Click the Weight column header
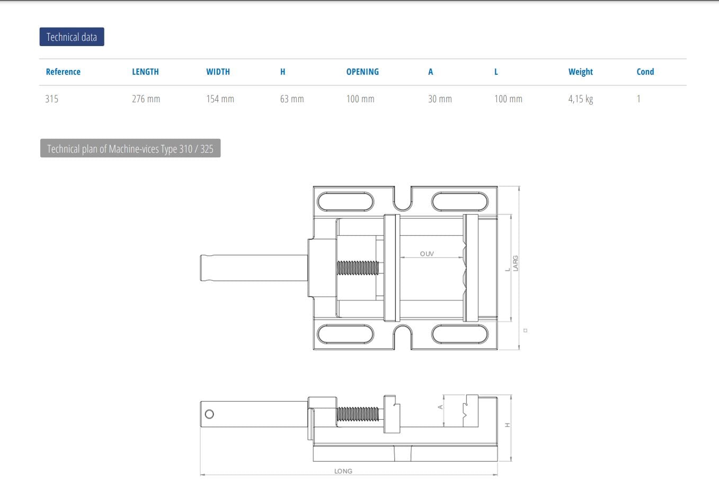 point(580,72)
